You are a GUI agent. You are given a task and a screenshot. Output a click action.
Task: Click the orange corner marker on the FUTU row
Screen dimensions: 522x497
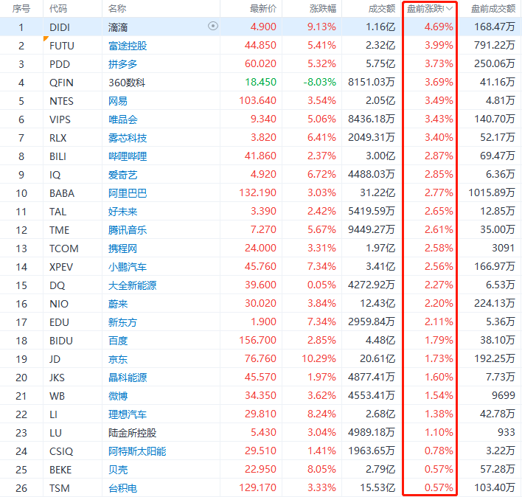(x=46, y=39)
